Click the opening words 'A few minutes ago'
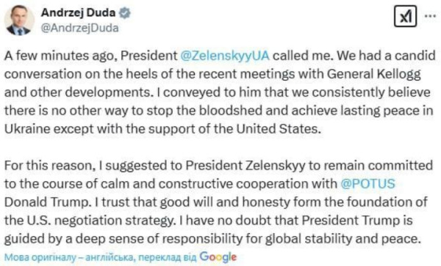This screenshot has height=266, width=441. point(61,56)
